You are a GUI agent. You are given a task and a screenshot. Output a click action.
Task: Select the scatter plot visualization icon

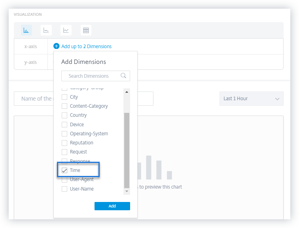coord(46,30)
